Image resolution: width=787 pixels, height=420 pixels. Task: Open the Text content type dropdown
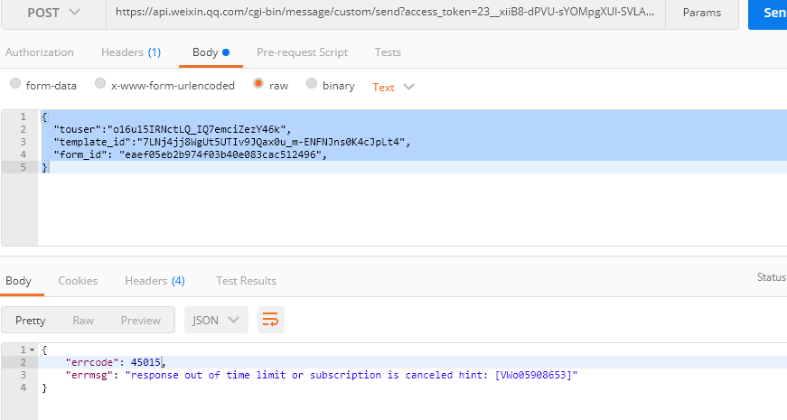pos(393,87)
